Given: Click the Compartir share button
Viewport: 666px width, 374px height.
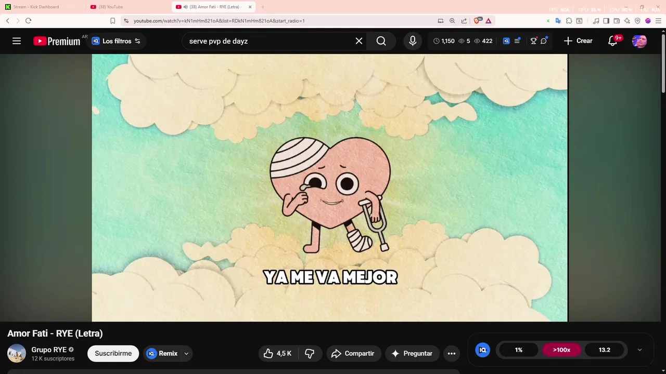Looking at the screenshot, I should 354,353.
